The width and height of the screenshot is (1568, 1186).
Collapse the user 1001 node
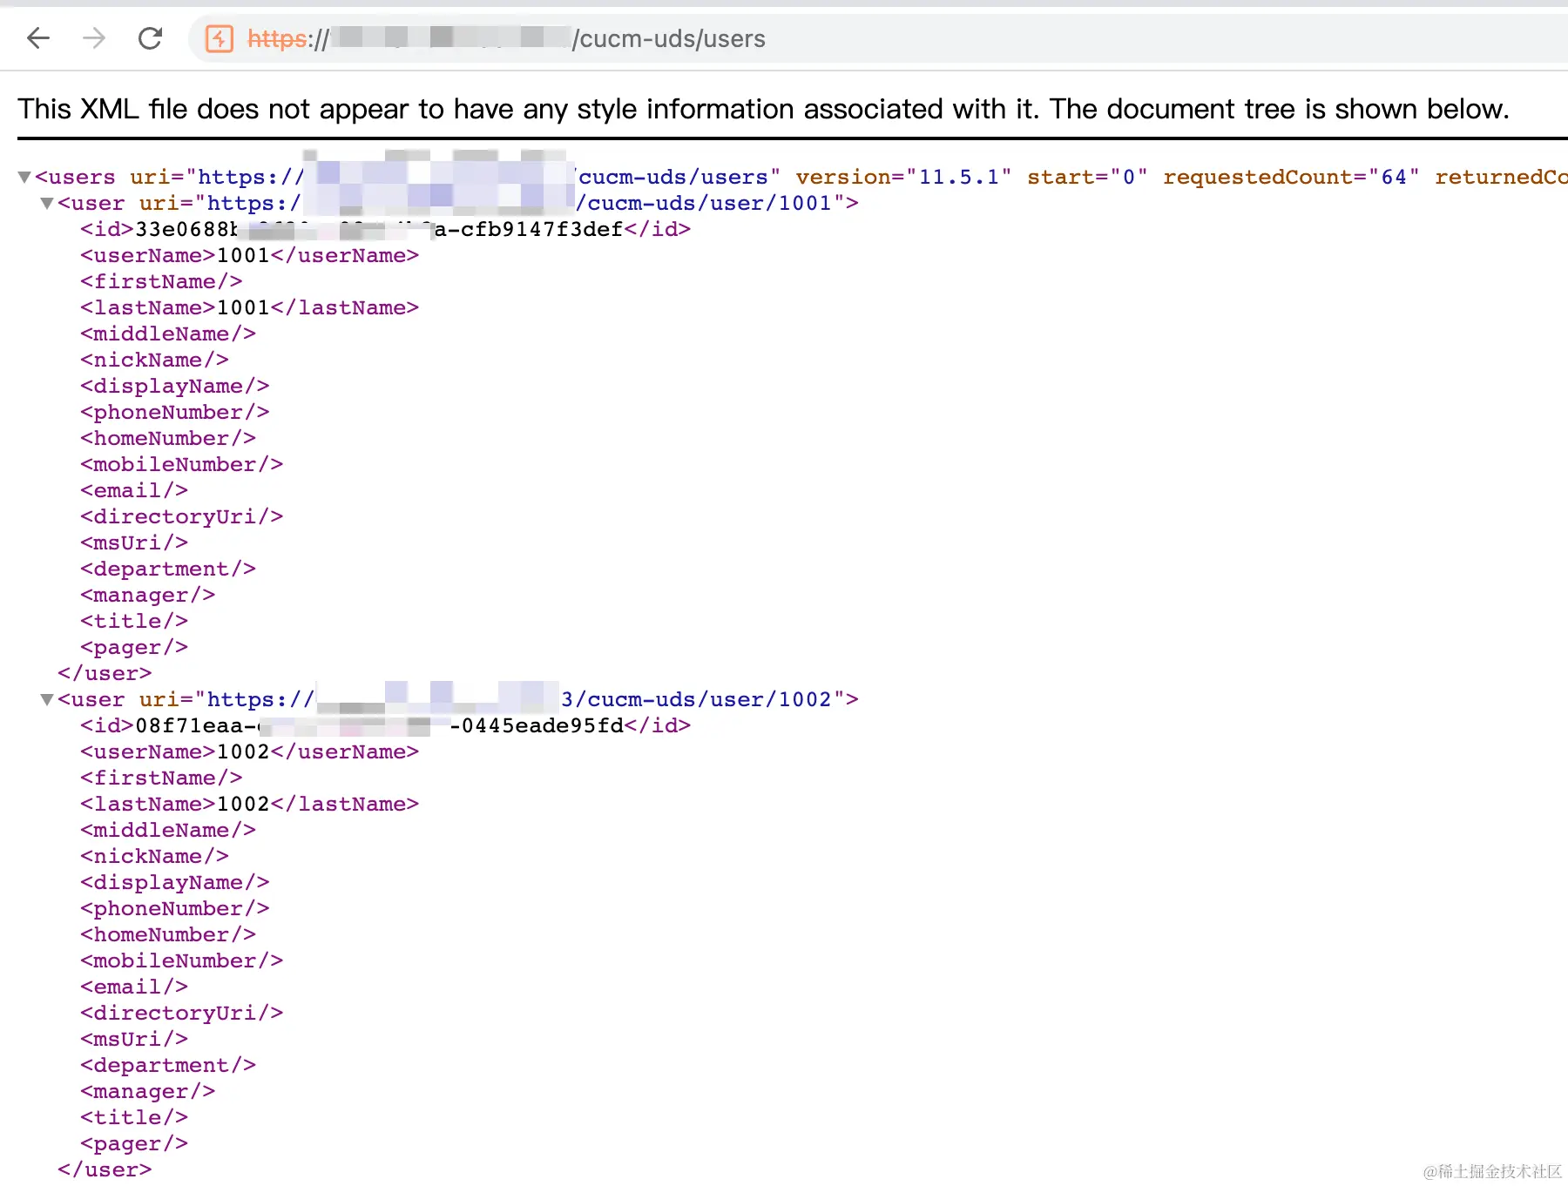[47, 204]
